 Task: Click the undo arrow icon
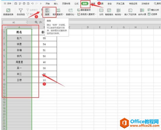32,4
